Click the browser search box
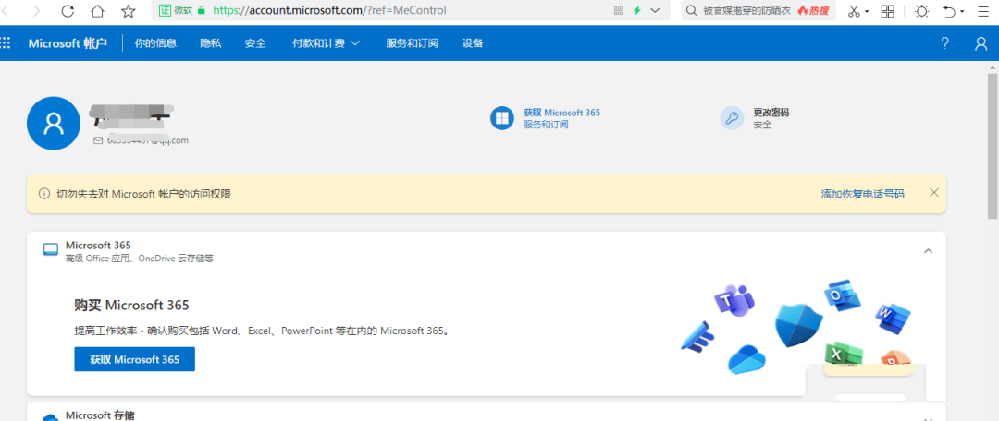 [x=758, y=11]
